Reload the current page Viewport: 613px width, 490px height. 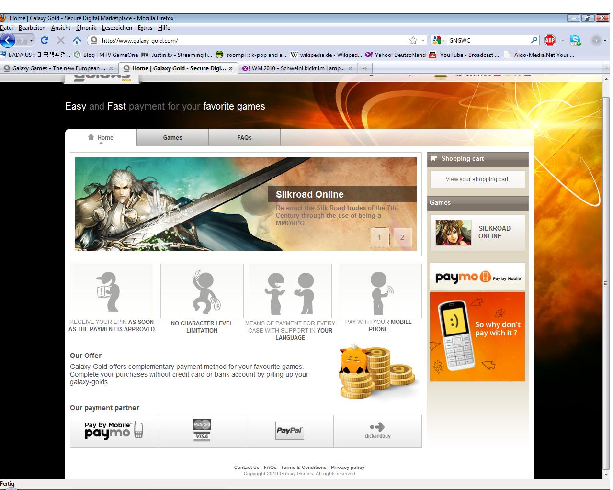pos(45,41)
